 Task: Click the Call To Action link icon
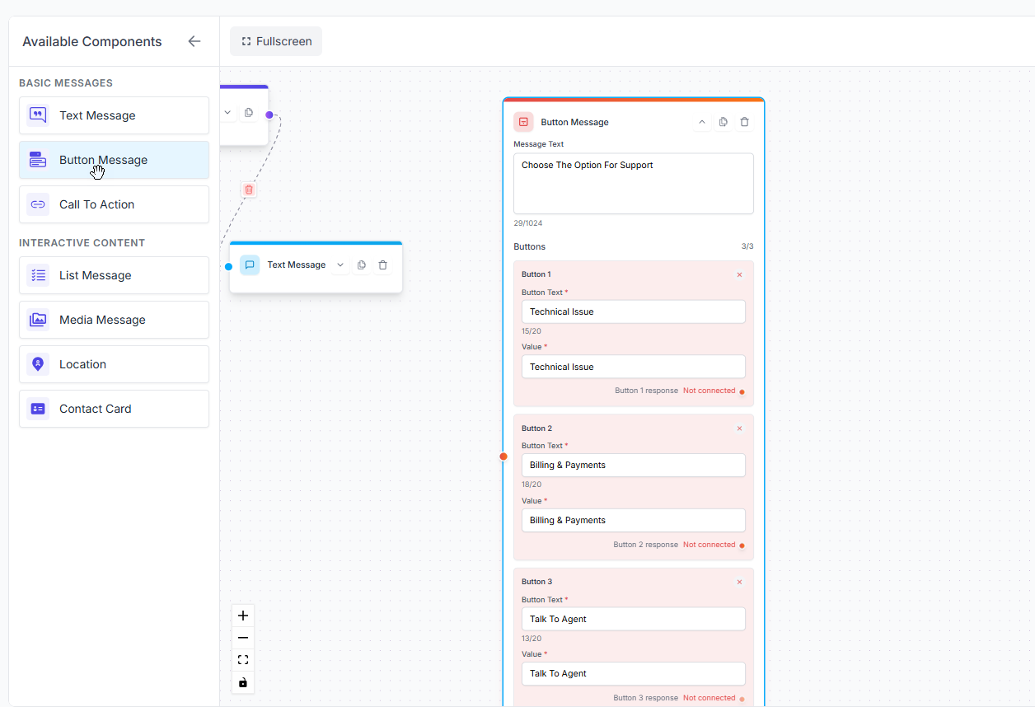[37, 204]
